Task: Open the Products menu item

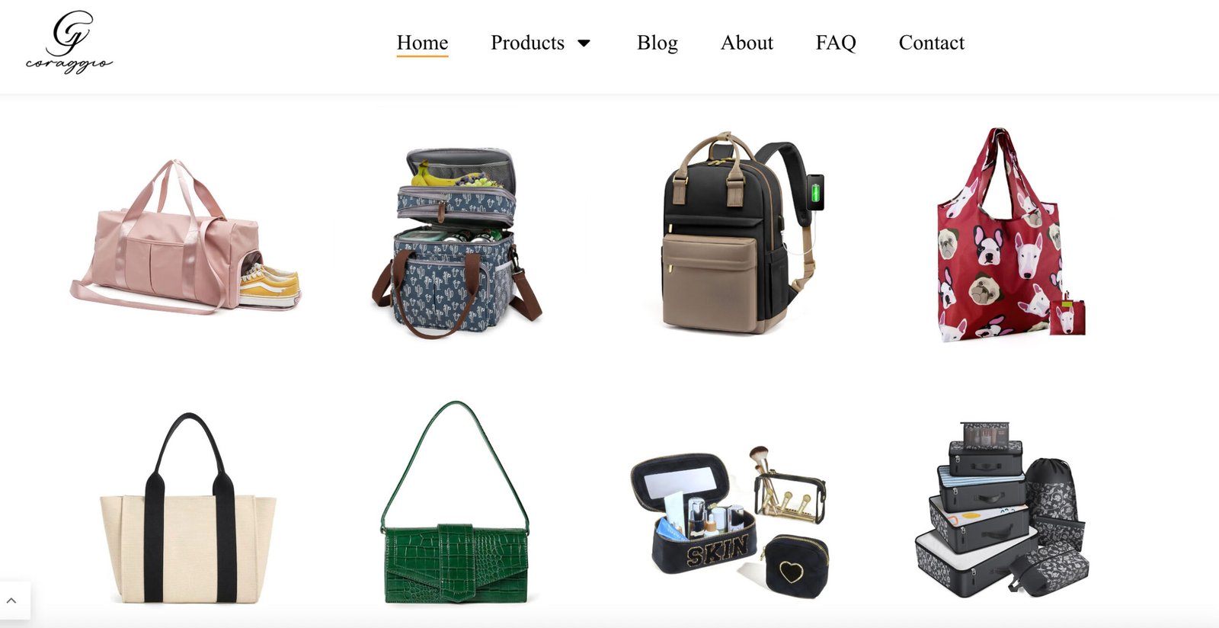Action: pyautogui.click(x=527, y=43)
